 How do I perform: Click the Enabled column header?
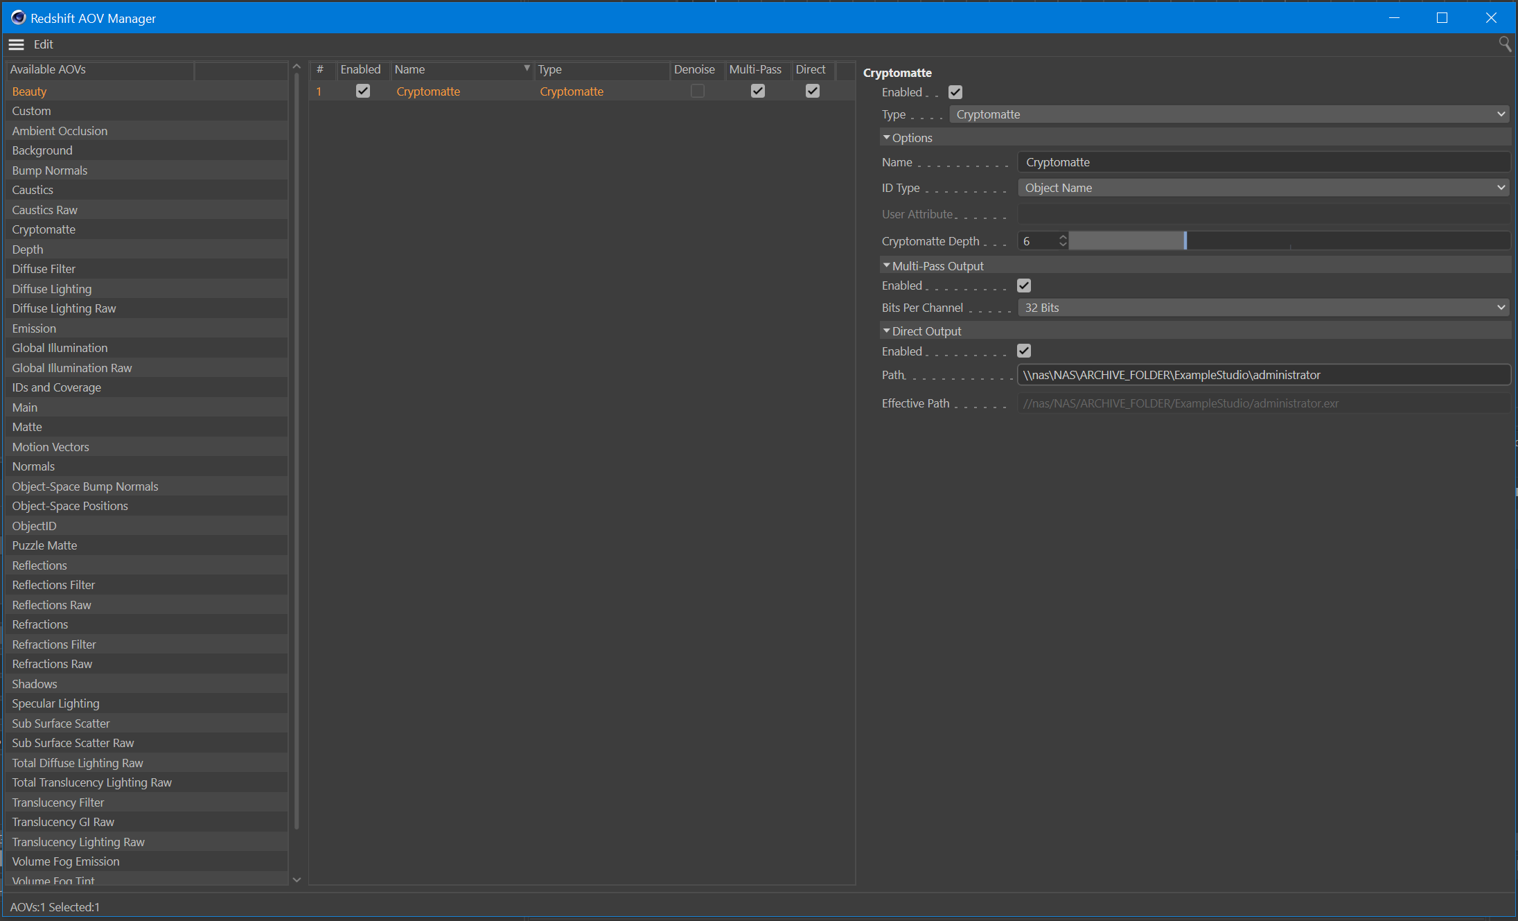coord(362,69)
